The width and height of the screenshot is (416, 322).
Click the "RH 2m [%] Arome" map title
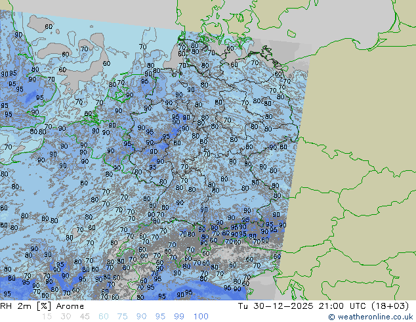tap(42, 306)
